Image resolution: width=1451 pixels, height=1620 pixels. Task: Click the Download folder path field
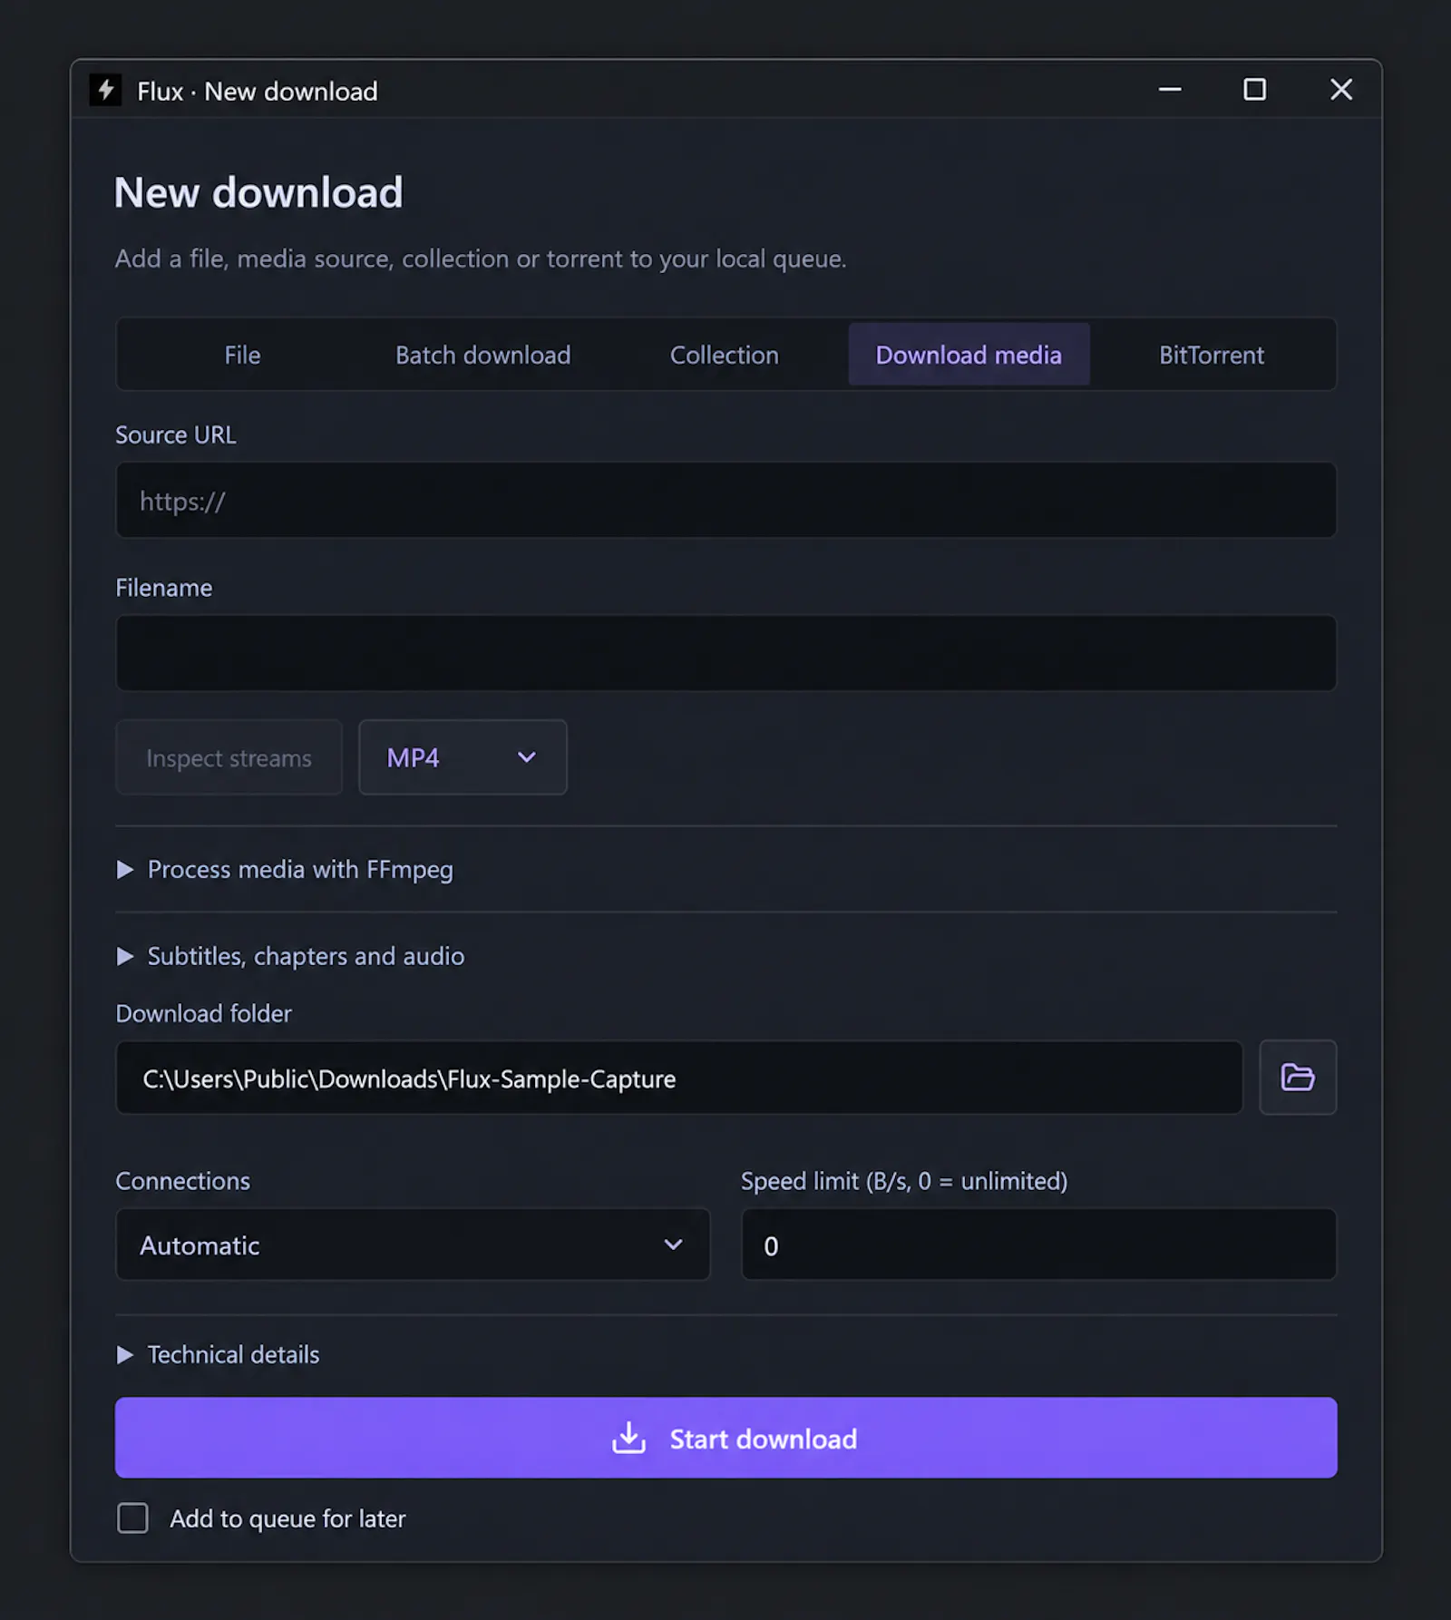pyautogui.click(x=679, y=1078)
